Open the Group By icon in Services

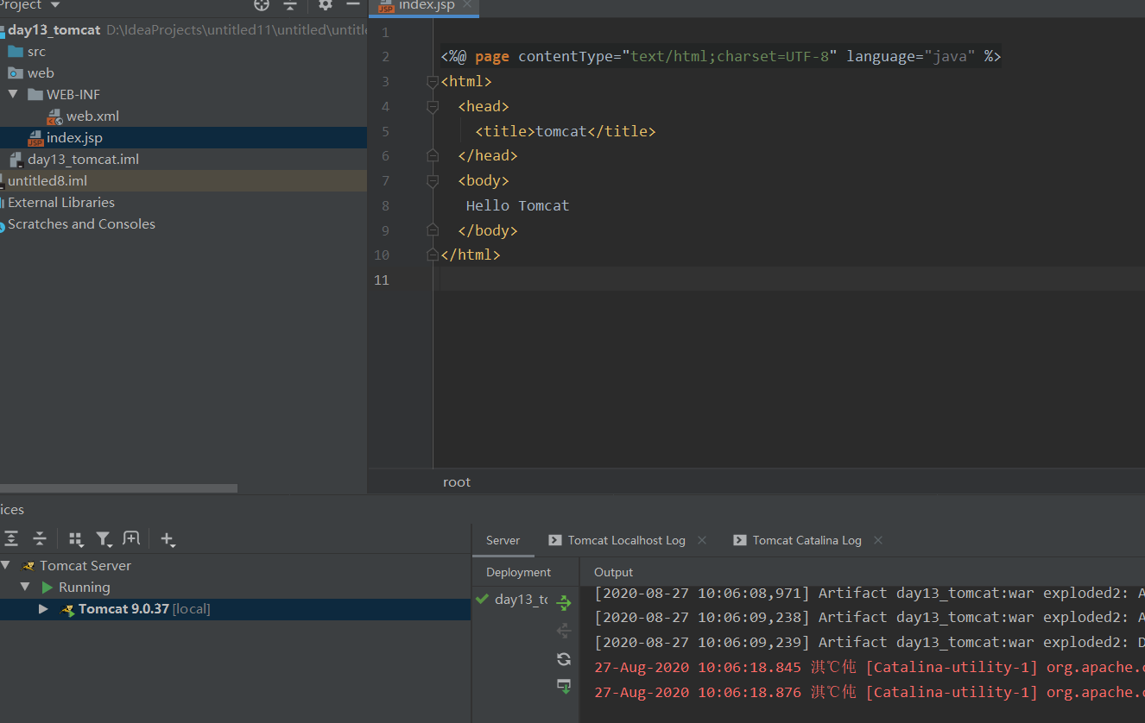tap(76, 539)
